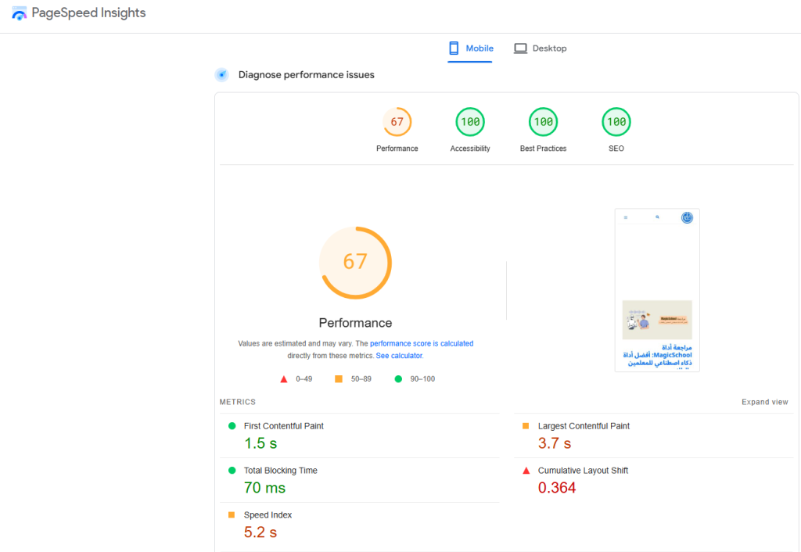Screen dimensions: 801x552
Task: Open the 'See calculator' link
Action: [x=399, y=356]
